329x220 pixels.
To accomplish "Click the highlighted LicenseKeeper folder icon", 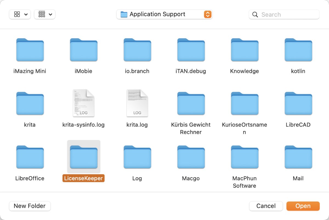I will click(x=84, y=157).
